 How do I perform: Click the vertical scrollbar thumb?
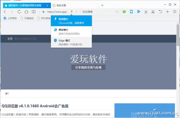[x=178, y=35]
